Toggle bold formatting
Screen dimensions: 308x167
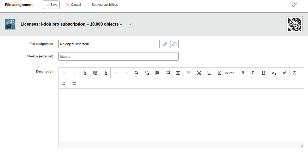(243, 73)
